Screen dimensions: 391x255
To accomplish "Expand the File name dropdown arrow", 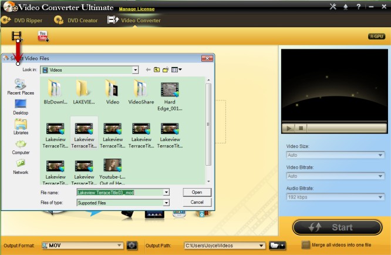I will click(166, 192).
